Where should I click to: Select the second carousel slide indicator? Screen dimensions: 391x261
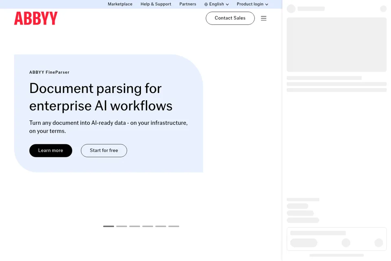point(122,226)
